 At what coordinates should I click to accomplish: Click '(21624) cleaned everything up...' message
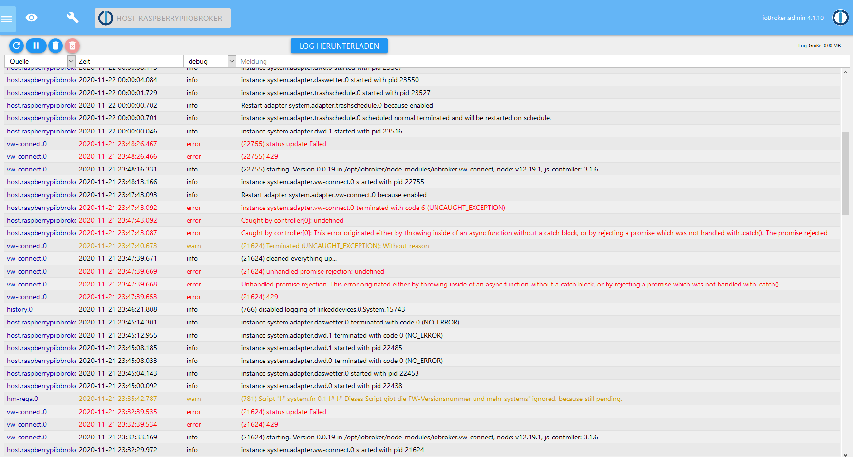tap(289, 258)
